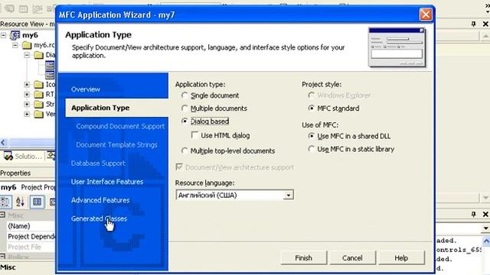This screenshot has height=275, width=490.
Task: Select second dialog resource icon
Action: coord(50,75)
